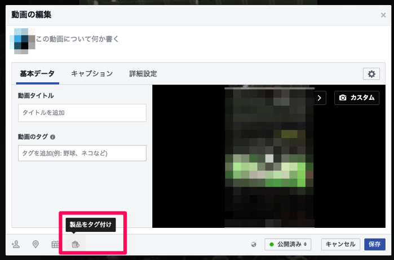Switch to the 詳細設定 tab
This screenshot has height=260, width=394.
(143, 74)
